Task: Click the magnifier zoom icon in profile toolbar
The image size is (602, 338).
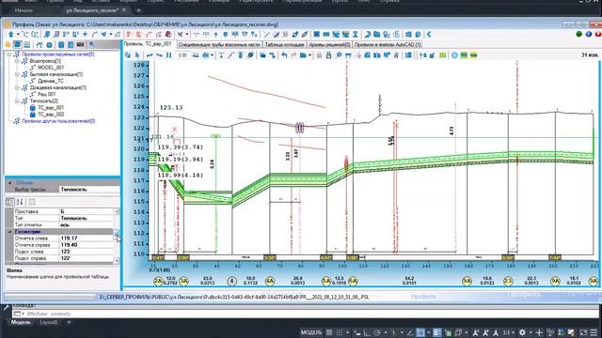Action: (x=339, y=55)
